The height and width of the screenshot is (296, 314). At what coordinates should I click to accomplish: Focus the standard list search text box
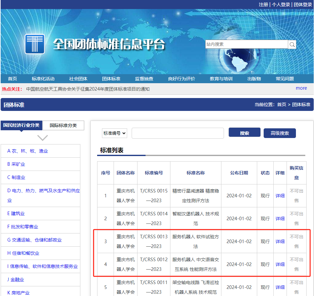pos(177,133)
